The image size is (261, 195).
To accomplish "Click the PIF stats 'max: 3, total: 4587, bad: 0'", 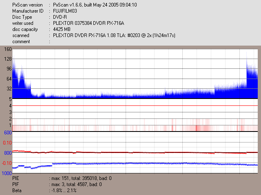I will 77,184.
